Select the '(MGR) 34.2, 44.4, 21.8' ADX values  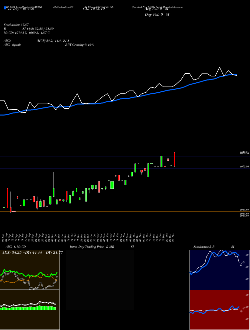pos(53,41)
